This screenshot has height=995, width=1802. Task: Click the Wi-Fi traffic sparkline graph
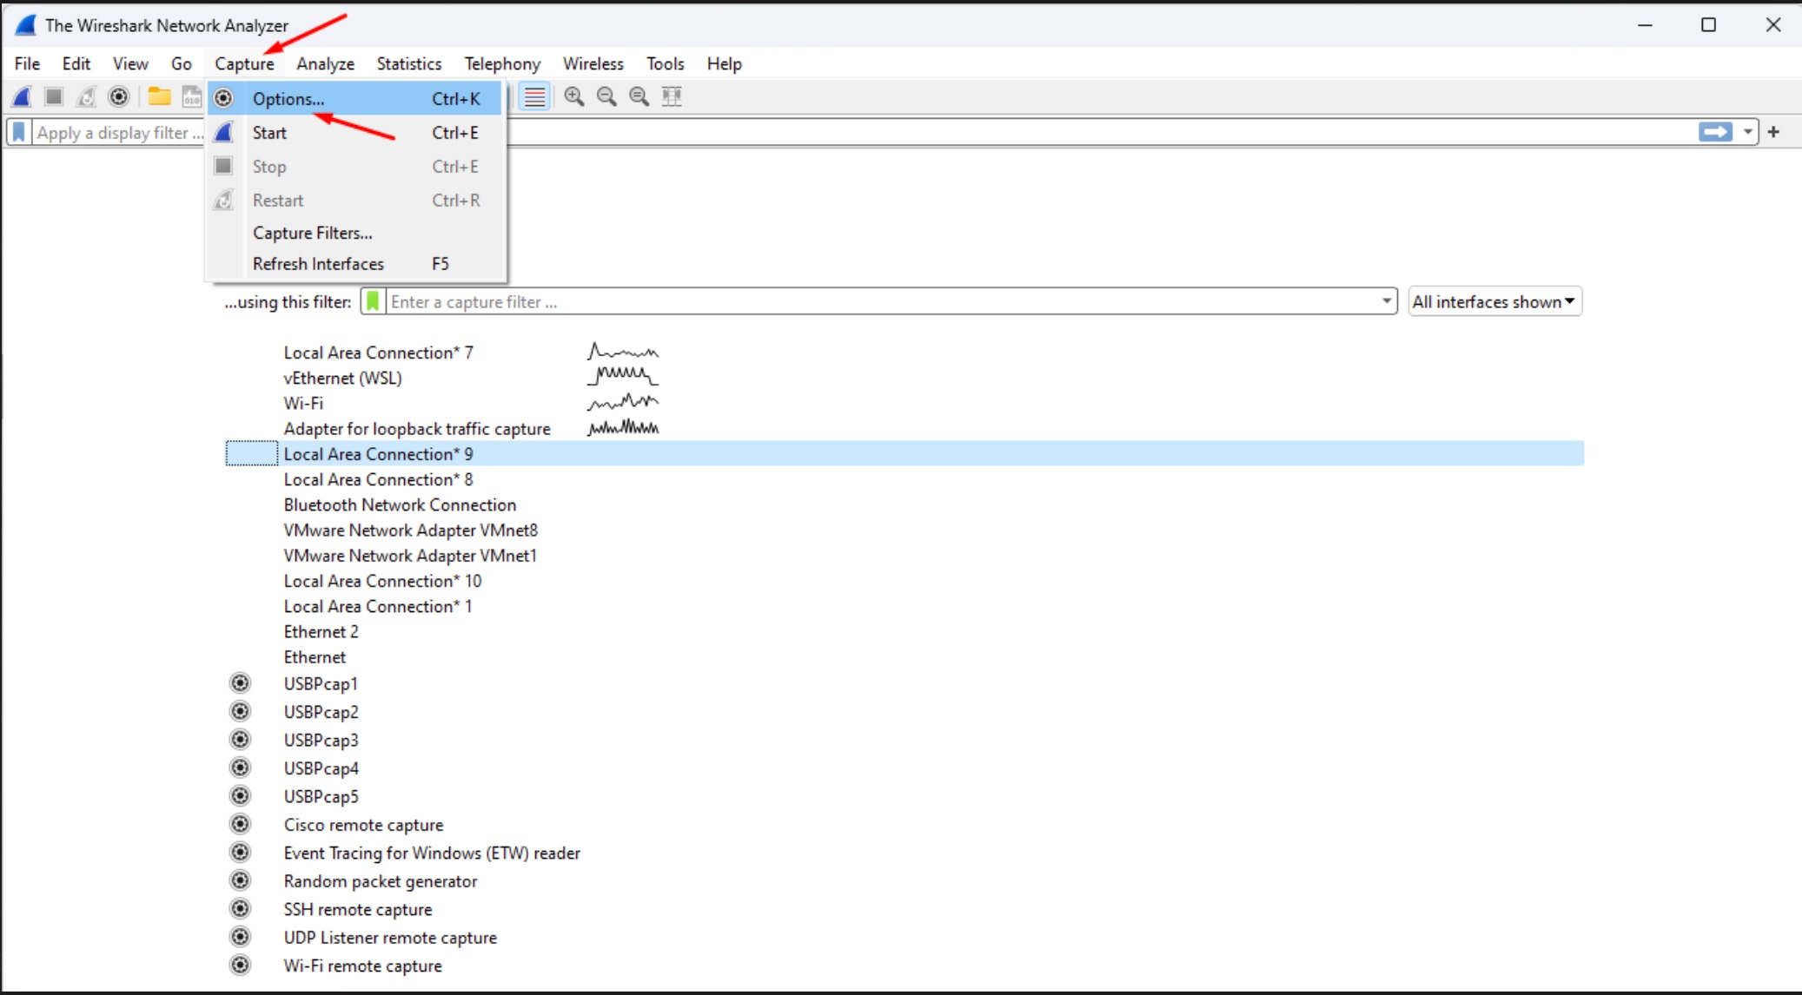(623, 402)
